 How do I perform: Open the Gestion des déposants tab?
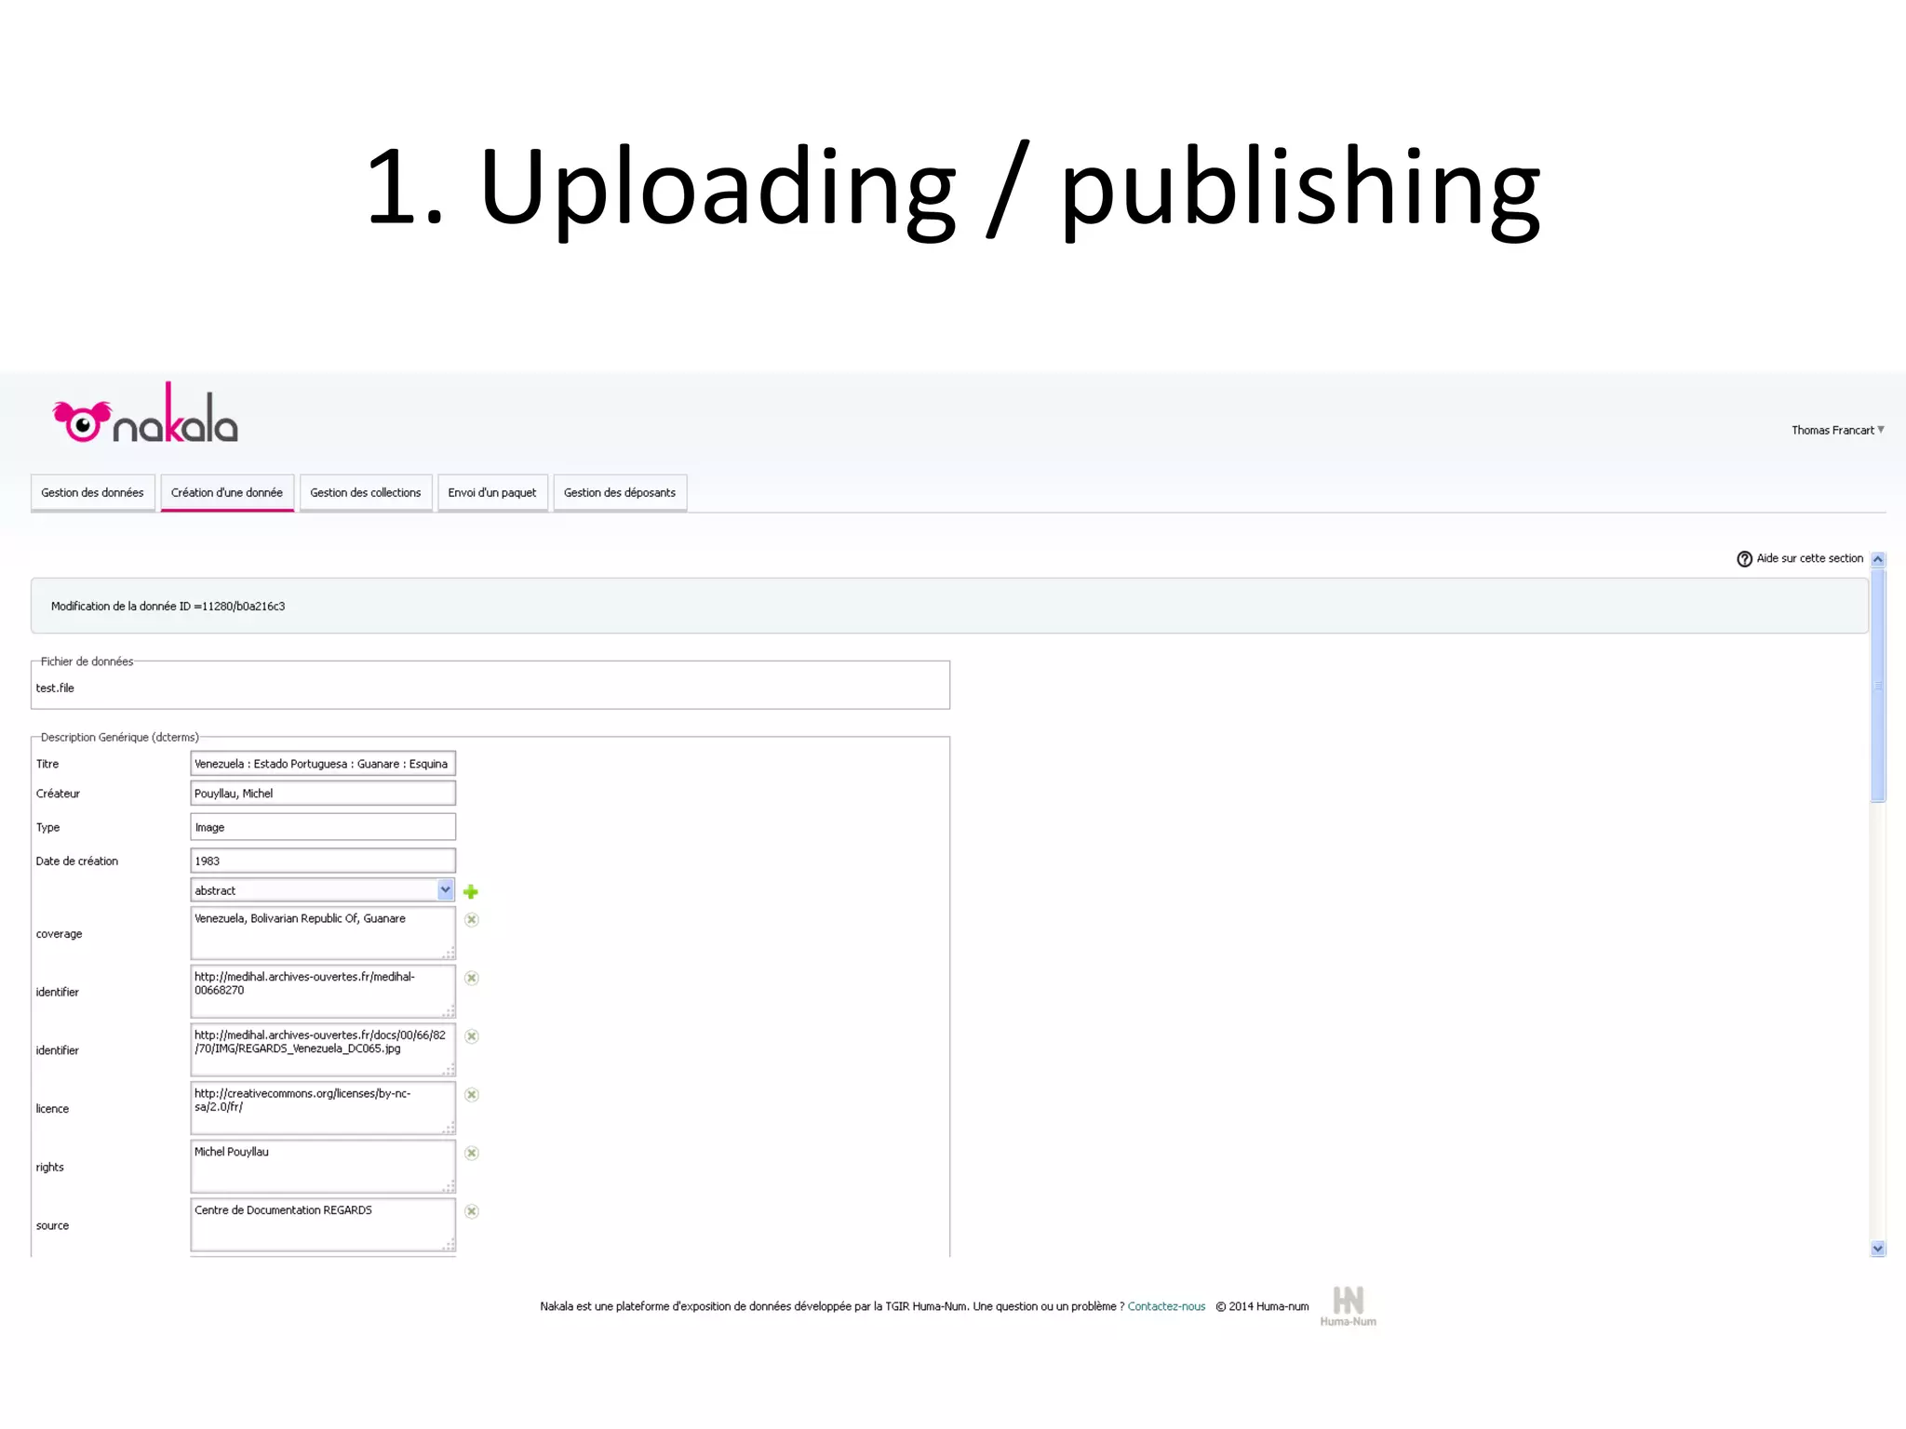(620, 493)
